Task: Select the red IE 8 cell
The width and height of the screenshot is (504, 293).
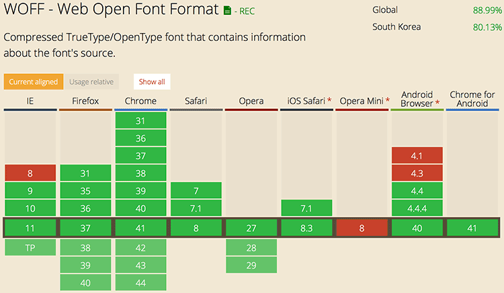Action: coord(30,173)
